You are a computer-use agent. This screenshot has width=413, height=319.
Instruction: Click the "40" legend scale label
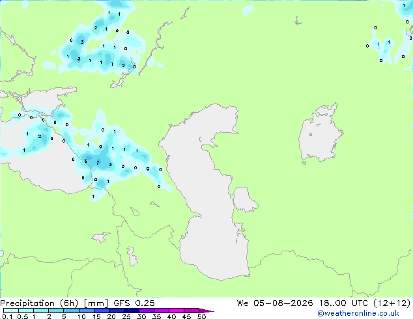[x=171, y=316]
